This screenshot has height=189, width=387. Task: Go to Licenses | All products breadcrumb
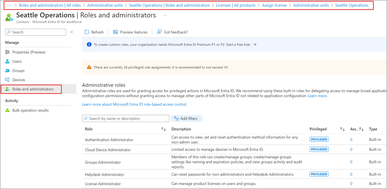click(x=236, y=5)
